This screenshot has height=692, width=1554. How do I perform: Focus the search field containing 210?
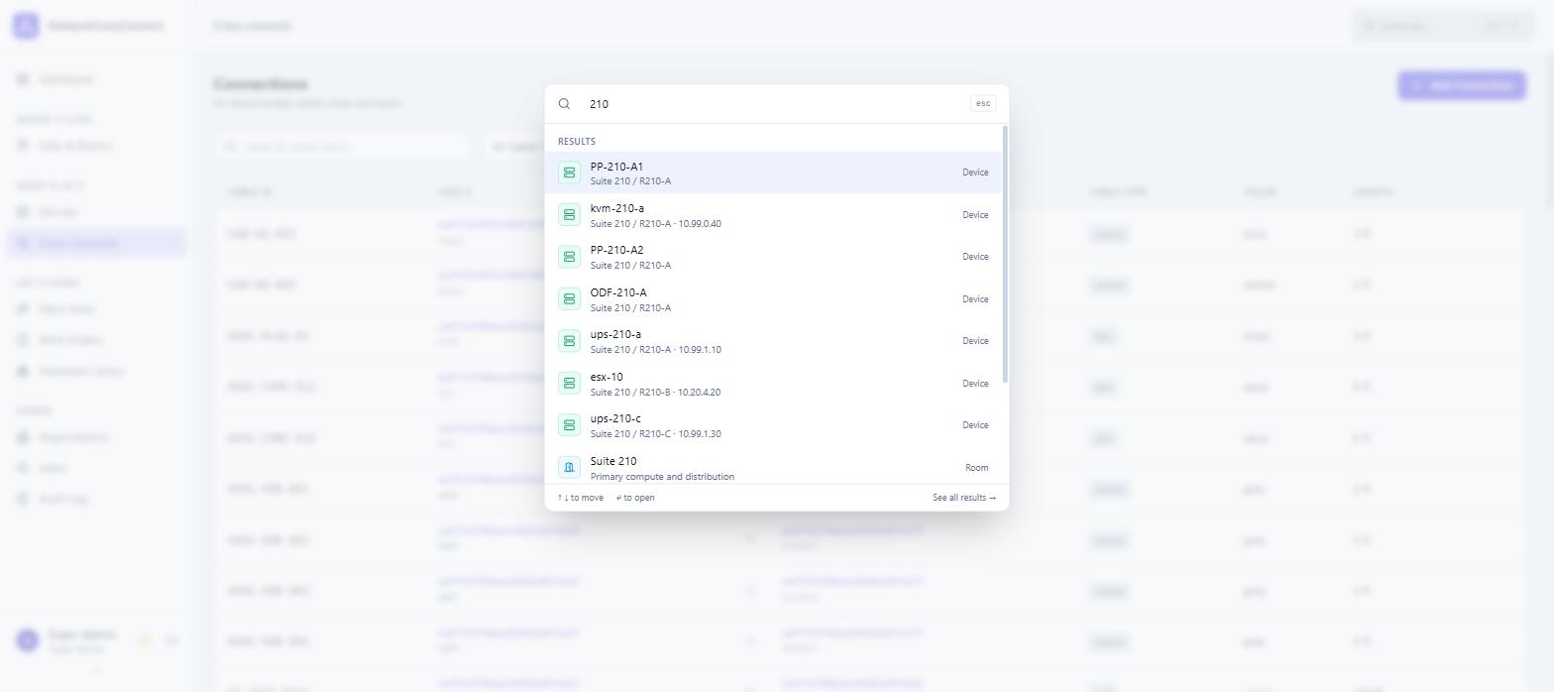click(x=775, y=104)
